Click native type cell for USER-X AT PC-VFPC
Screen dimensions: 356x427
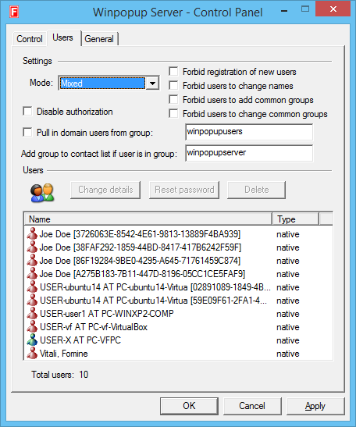tap(288, 340)
